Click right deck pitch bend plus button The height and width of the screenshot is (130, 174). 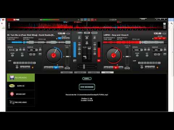129,68
